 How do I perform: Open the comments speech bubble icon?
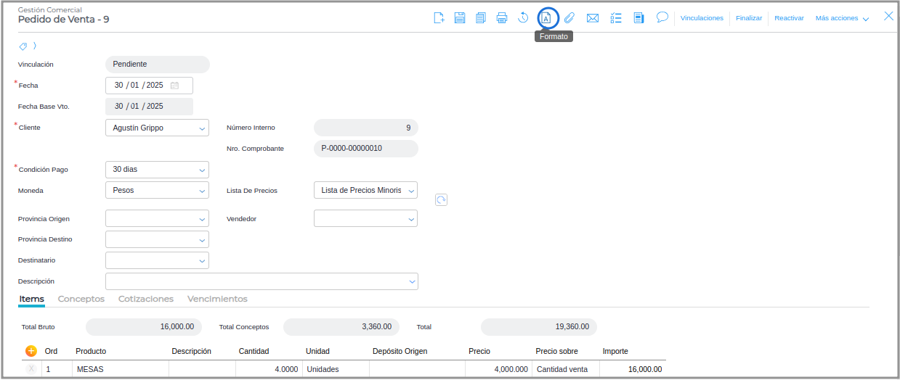[x=662, y=17]
